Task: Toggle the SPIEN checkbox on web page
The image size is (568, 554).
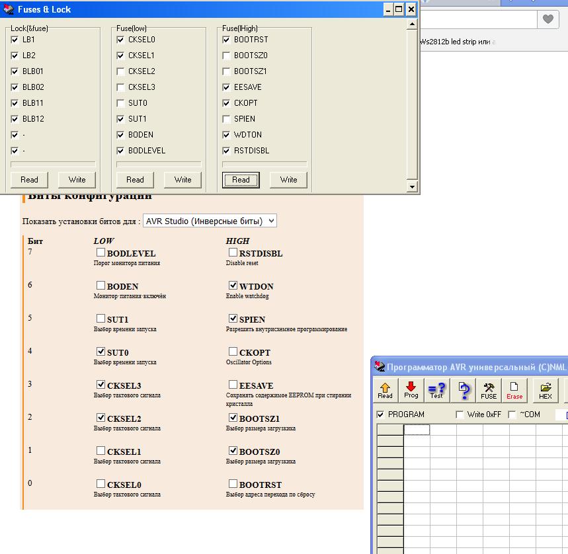Action: pos(233,319)
